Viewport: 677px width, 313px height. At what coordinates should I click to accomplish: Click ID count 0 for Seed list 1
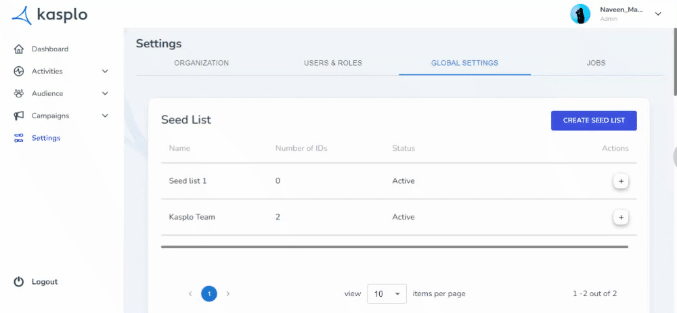click(278, 181)
